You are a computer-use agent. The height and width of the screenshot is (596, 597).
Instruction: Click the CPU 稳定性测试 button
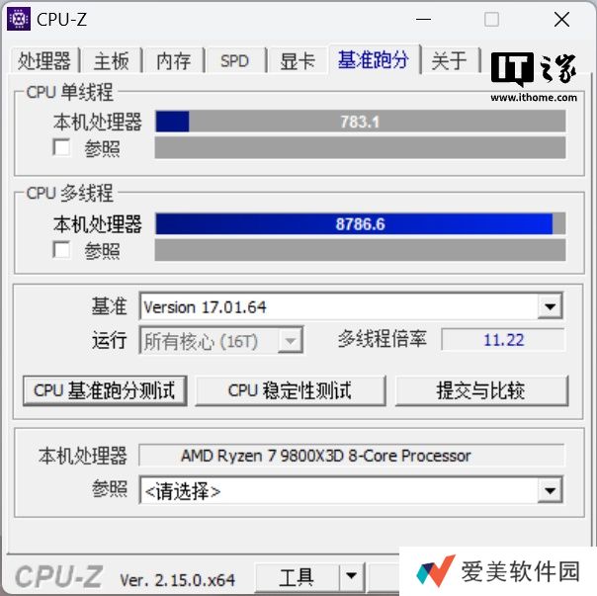click(291, 390)
